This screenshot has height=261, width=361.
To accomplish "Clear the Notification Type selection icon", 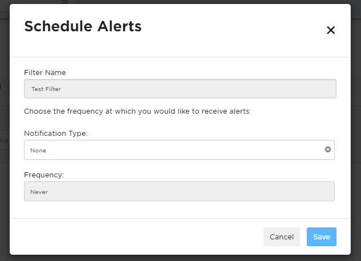I will [x=328, y=150].
